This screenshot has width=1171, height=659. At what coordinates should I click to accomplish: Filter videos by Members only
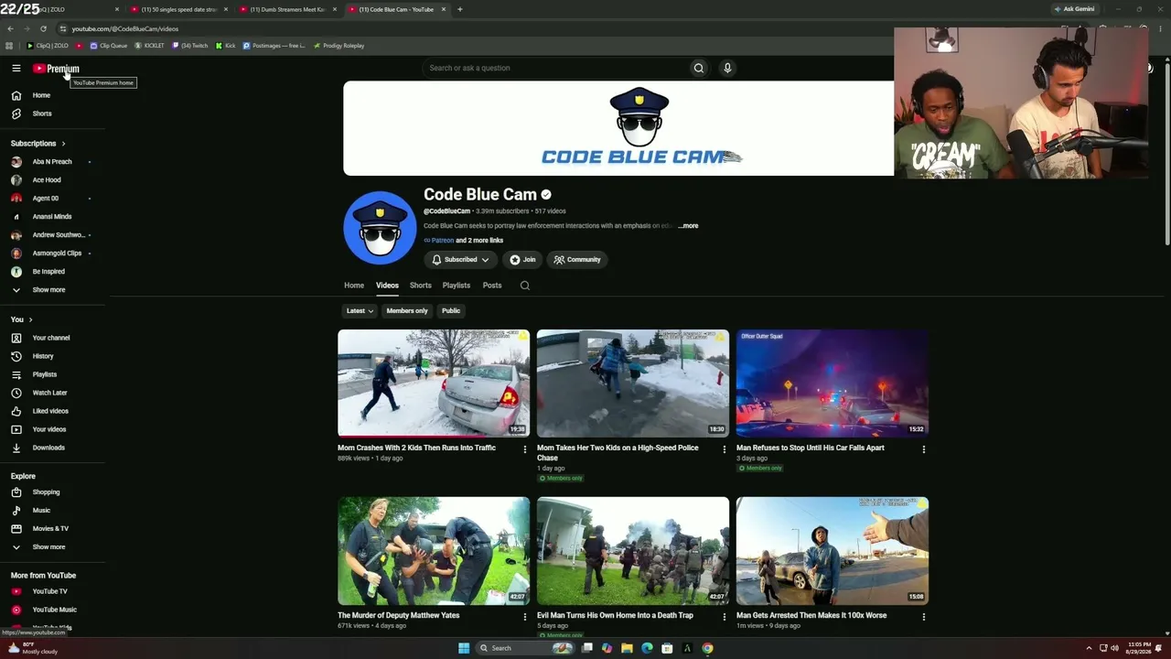click(407, 311)
